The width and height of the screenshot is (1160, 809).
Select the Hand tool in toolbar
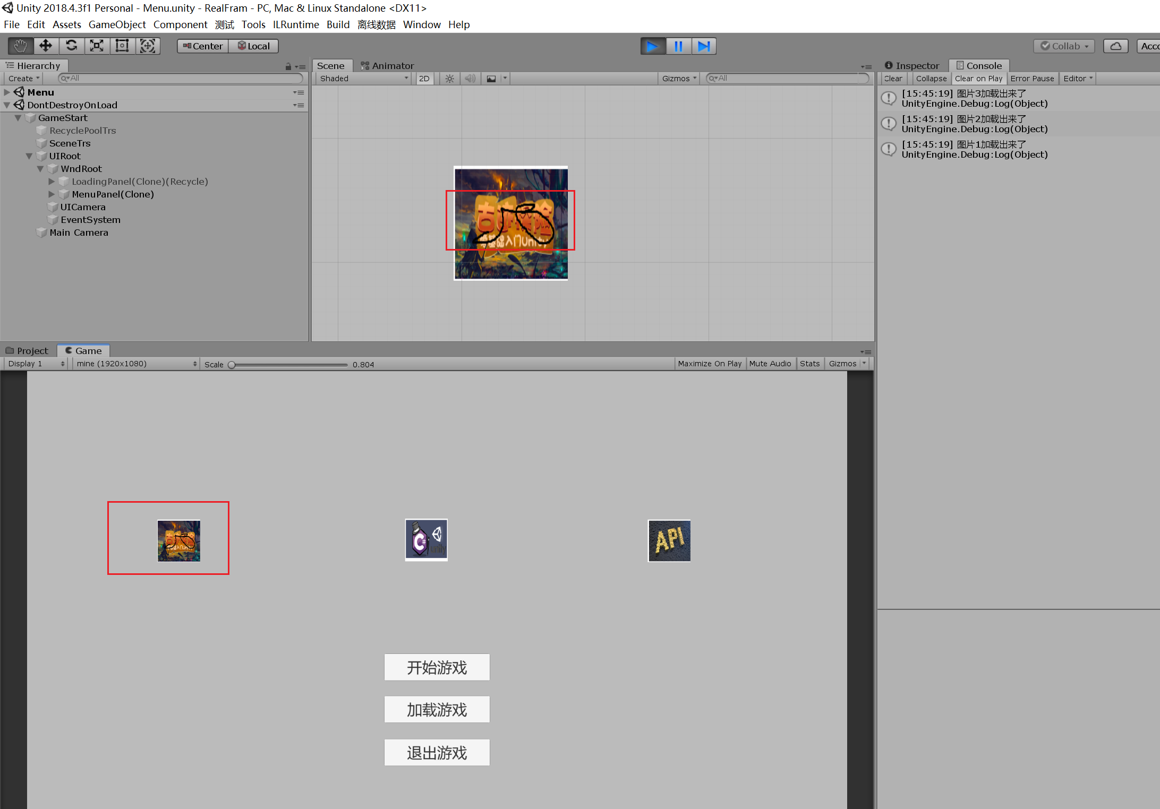(21, 46)
